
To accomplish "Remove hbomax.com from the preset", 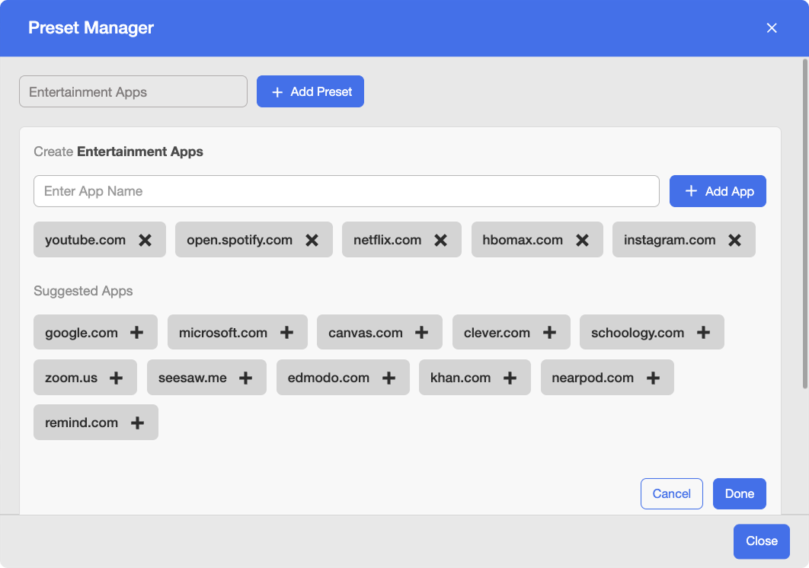I will [582, 240].
